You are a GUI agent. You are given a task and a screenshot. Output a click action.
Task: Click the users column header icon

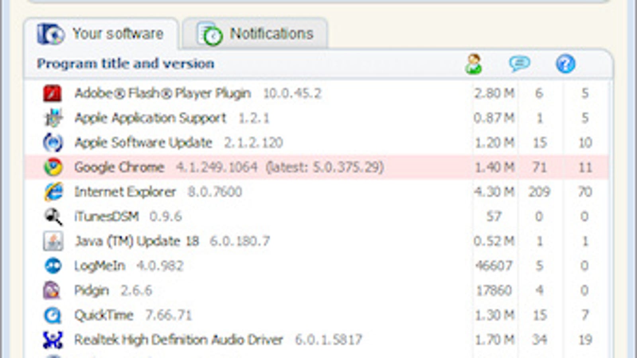pos(473,64)
